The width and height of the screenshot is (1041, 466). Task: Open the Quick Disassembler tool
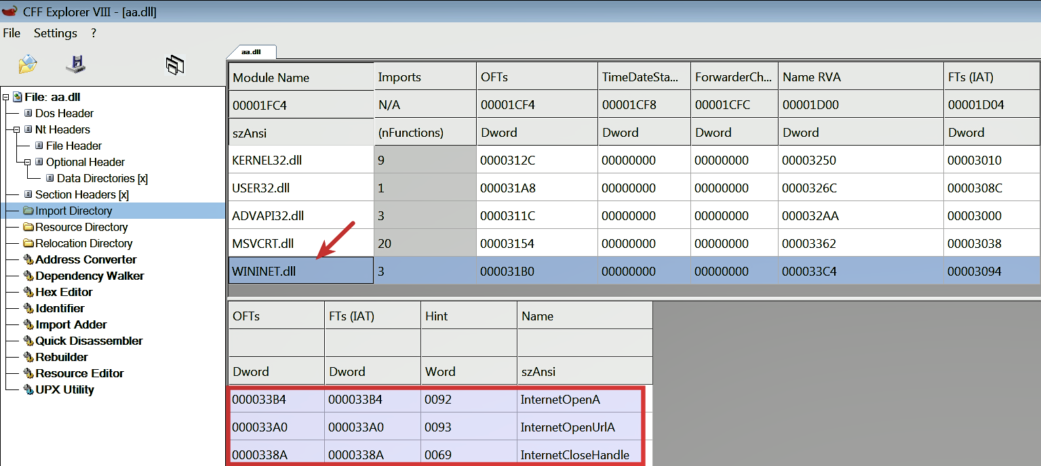[88, 341]
